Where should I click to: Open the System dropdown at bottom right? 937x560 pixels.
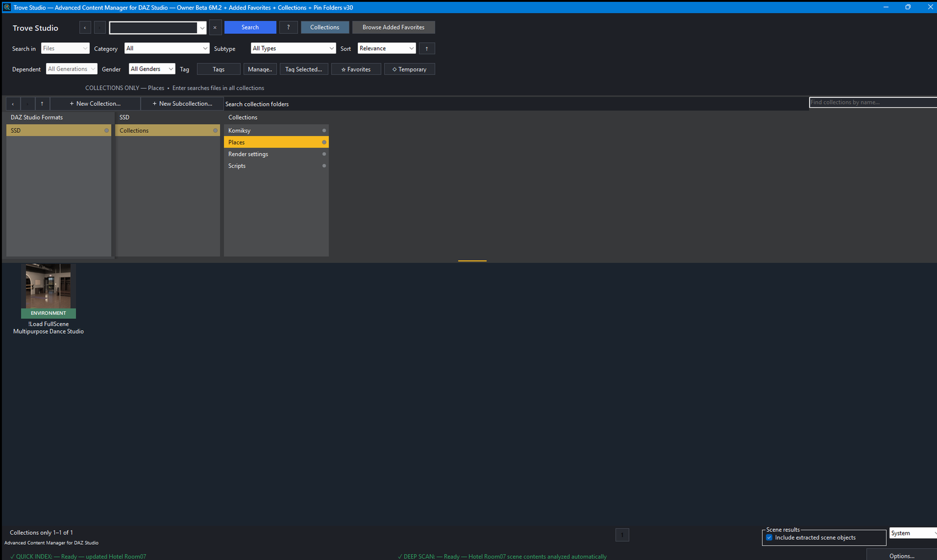[913, 533]
